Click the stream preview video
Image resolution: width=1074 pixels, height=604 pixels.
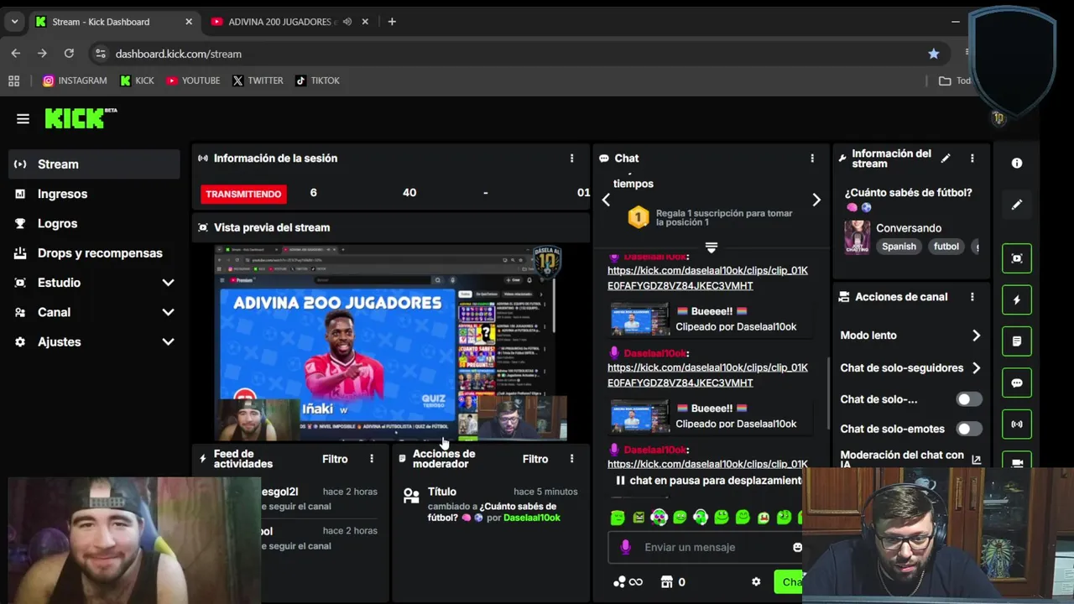tap(390, 342)
